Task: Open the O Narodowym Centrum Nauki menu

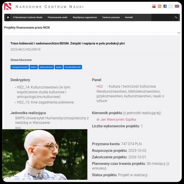Action: click(x=28, y=17)
